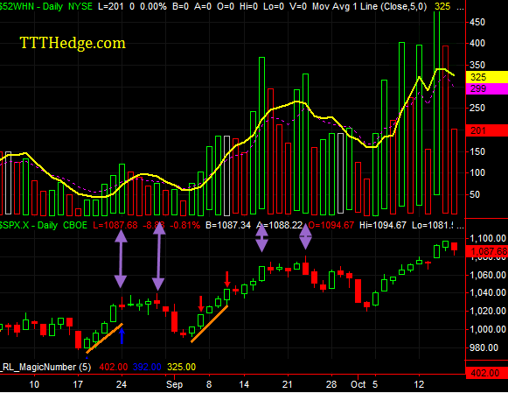Click the 50 label on upper price axis
The width and height of the screenshot is (508, 393).
tap(475, 194)
